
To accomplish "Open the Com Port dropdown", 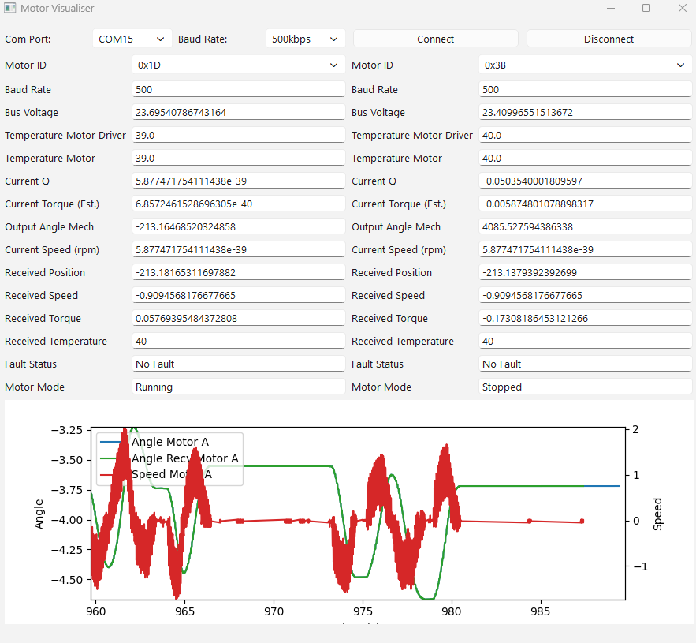I will [x=132, y=39].
